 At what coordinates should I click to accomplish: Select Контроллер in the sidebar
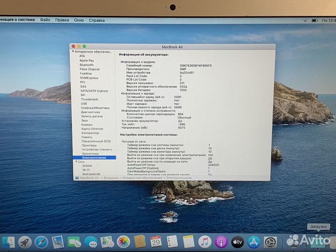coord(90,133)
